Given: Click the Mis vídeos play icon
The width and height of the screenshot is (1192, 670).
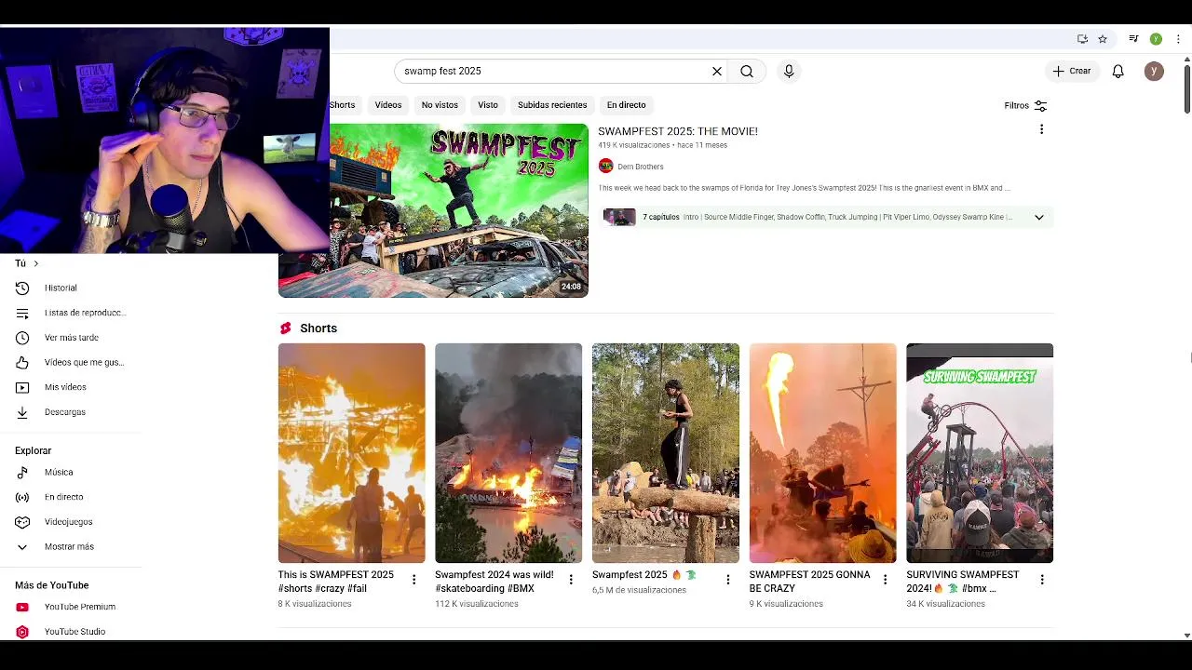Looking at the screenshot, I should (22, 387).
